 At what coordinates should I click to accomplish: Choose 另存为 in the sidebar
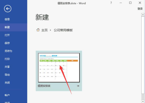(x=8, y=51)
